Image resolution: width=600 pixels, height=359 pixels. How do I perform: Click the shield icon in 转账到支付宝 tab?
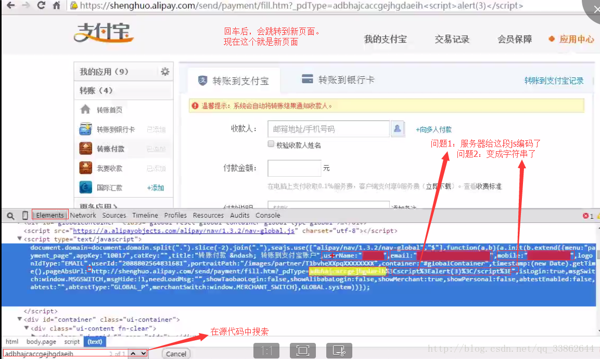click(202, 81)
